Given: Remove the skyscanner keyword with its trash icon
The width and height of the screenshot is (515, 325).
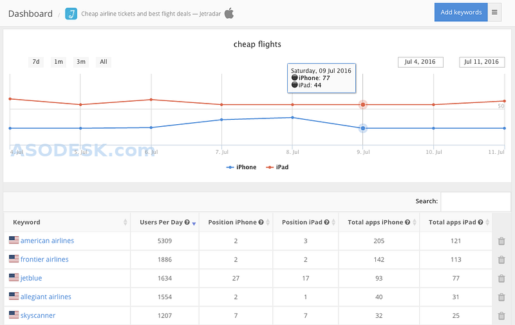Looking at the screenshot, I should click(x=501, y=316).
